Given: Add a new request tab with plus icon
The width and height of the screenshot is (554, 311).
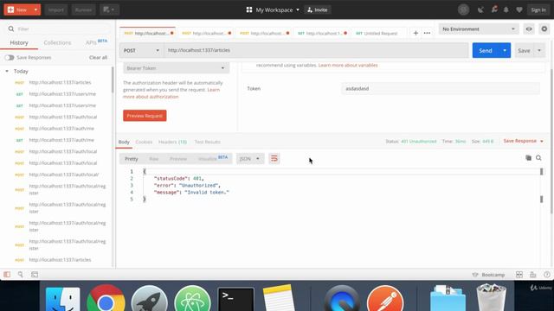Looking at the screenshot, I should 415,33.
